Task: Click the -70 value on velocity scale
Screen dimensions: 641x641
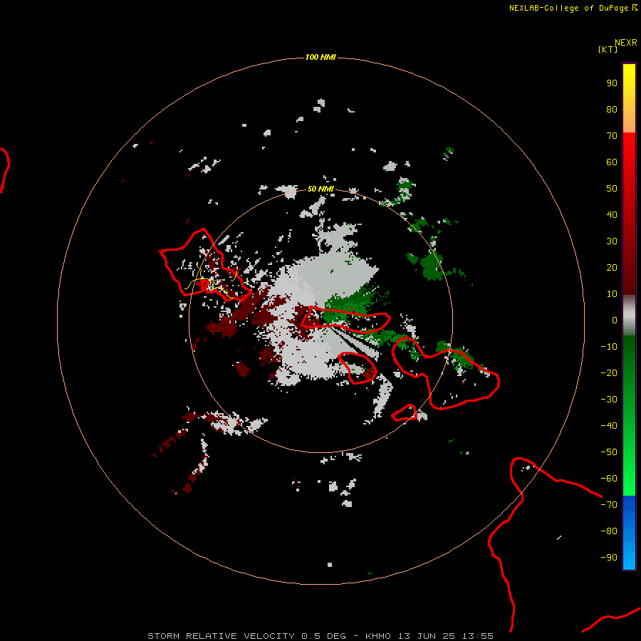Action: pos(609,505)
